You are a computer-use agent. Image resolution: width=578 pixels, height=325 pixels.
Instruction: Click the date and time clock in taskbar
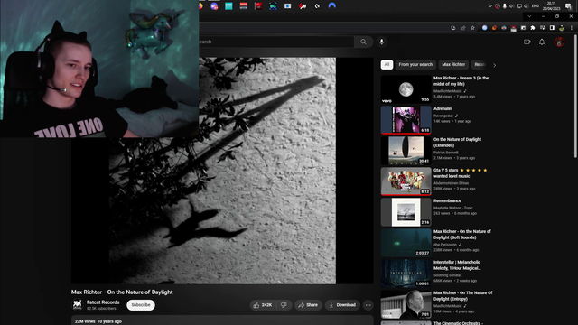click(x=552, y=6)
